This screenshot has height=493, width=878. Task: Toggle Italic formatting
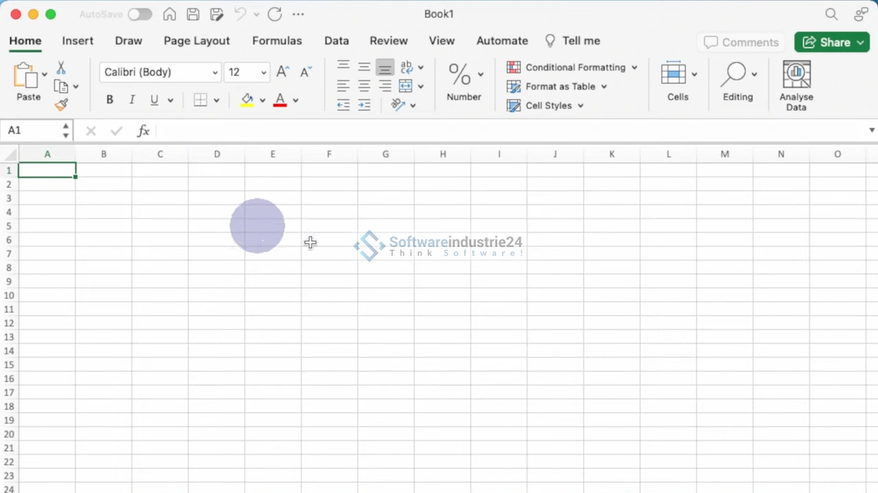click(132, 100)
